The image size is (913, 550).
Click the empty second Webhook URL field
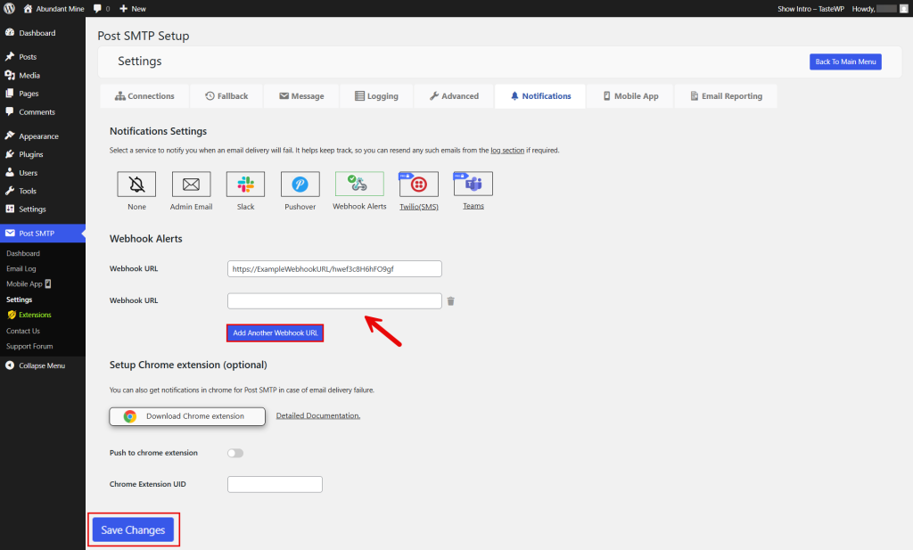334,301
